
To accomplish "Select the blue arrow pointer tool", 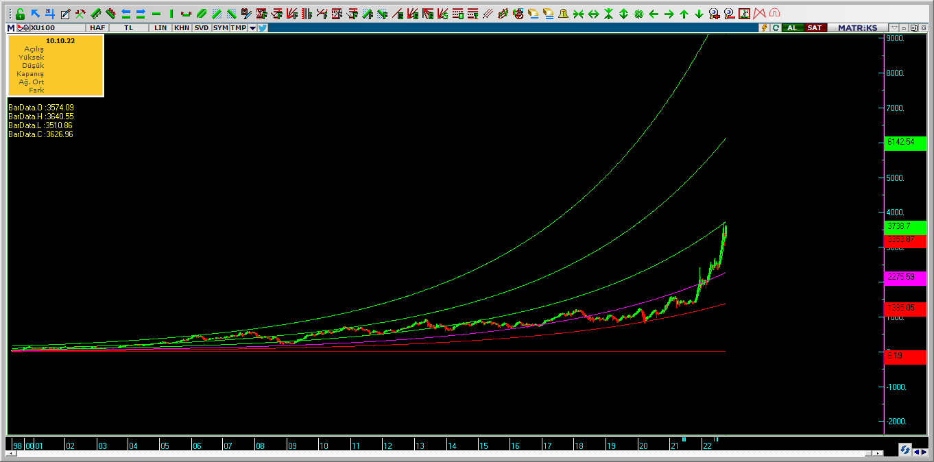I will (x=36, y=14).
